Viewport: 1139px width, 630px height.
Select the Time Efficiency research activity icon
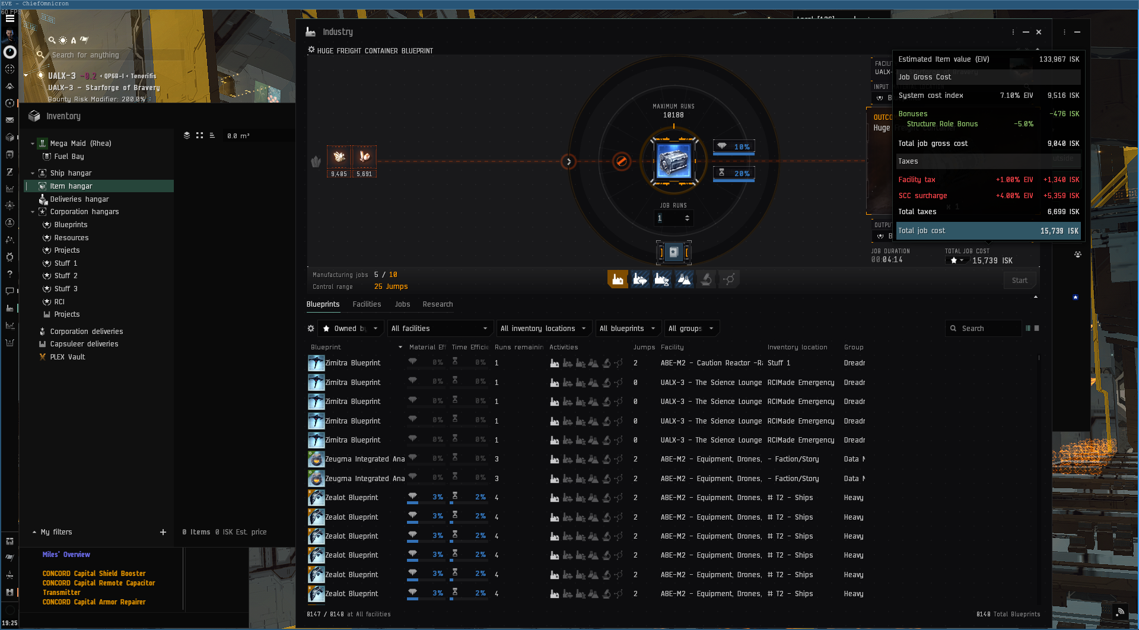pos(661,279)
